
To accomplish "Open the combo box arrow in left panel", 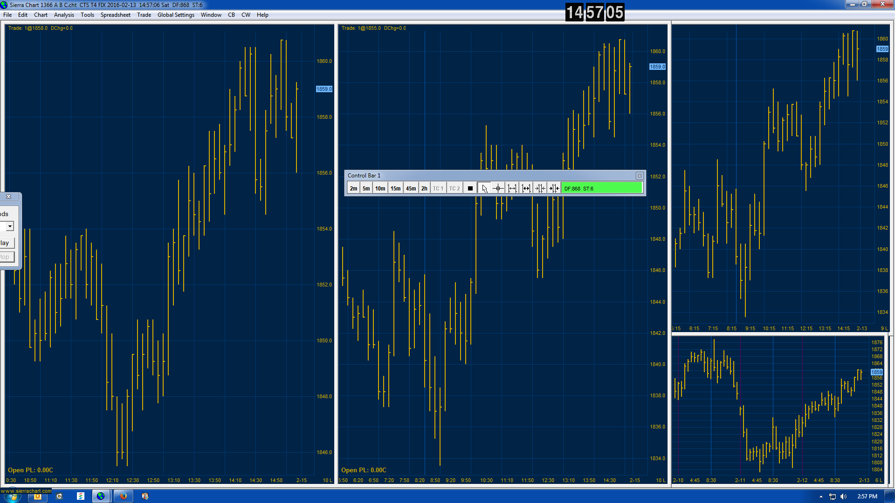I will tap(9, 226).
